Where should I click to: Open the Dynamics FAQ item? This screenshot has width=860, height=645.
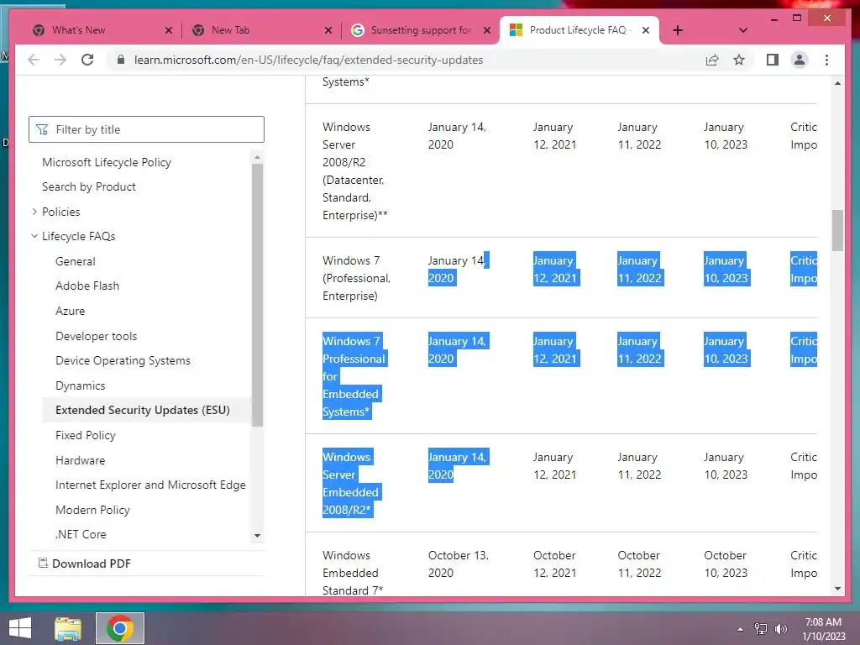[x=80, y=385]
